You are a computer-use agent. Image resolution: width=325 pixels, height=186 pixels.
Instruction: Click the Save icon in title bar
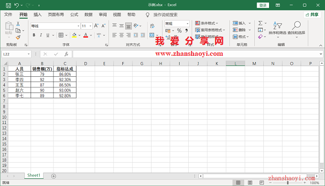click(8, 5)
